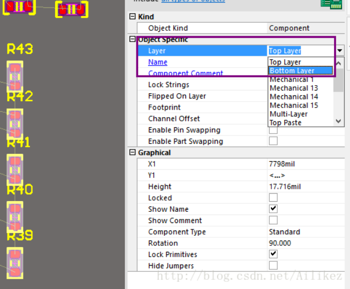Select the R40 resistor component

click(x=15, y=217)
